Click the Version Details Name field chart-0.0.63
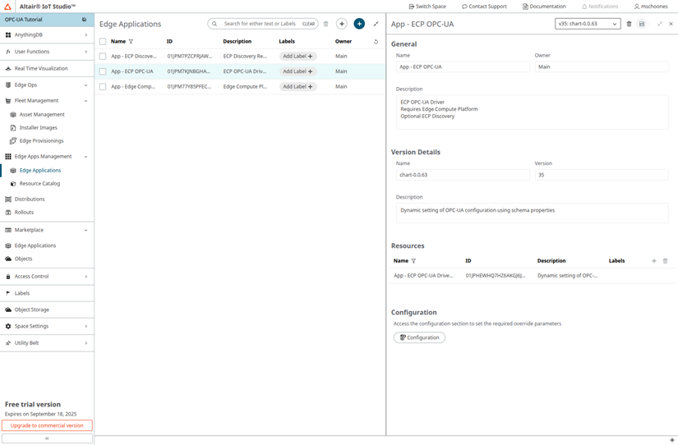The width and height of the screenshot is (678, 445). click(463, 175)
